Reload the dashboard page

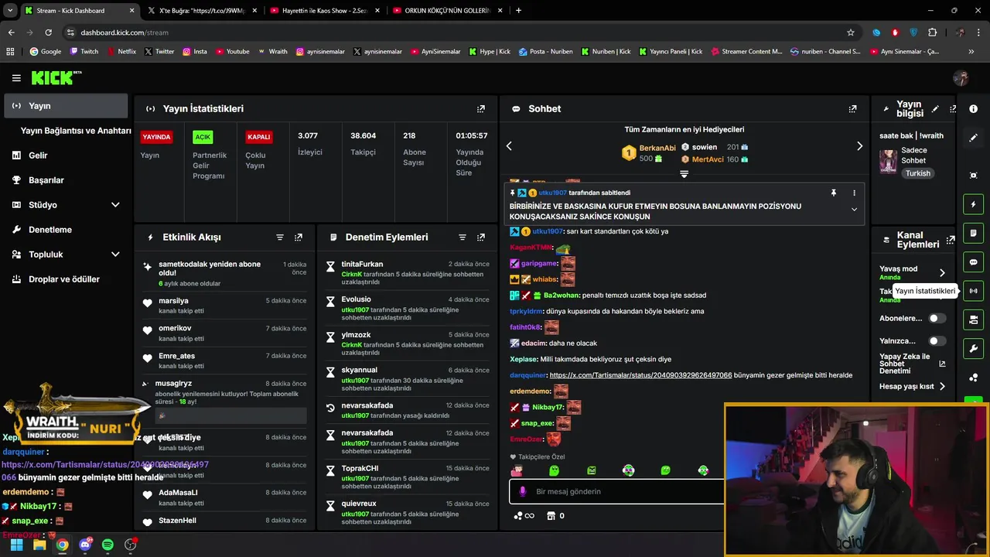click(48, 32)
